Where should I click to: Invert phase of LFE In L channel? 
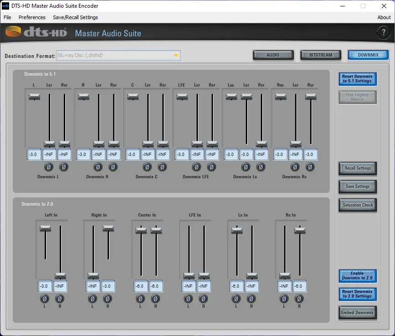(188, 299)
